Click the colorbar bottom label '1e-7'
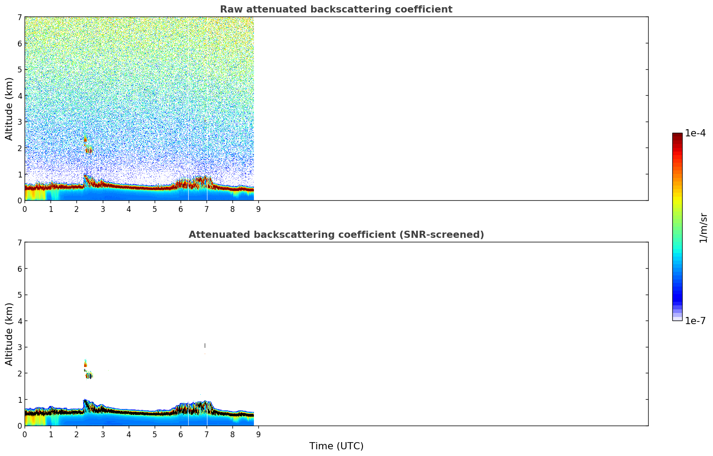 click(695, 321)
